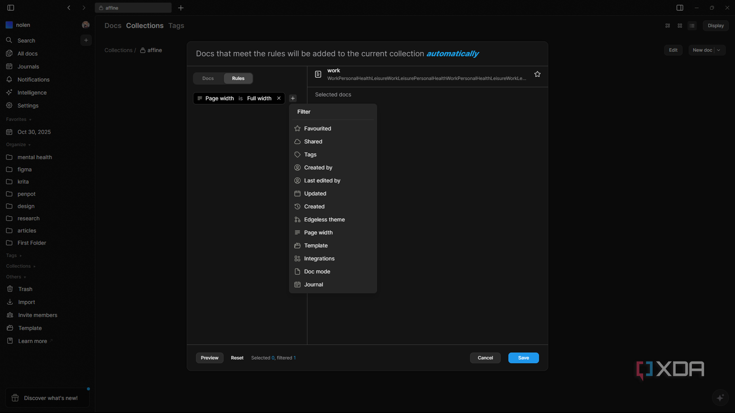Click the plus icon next to Search
The height and width of the screenshot is (413, 735).
coord(86,40)
